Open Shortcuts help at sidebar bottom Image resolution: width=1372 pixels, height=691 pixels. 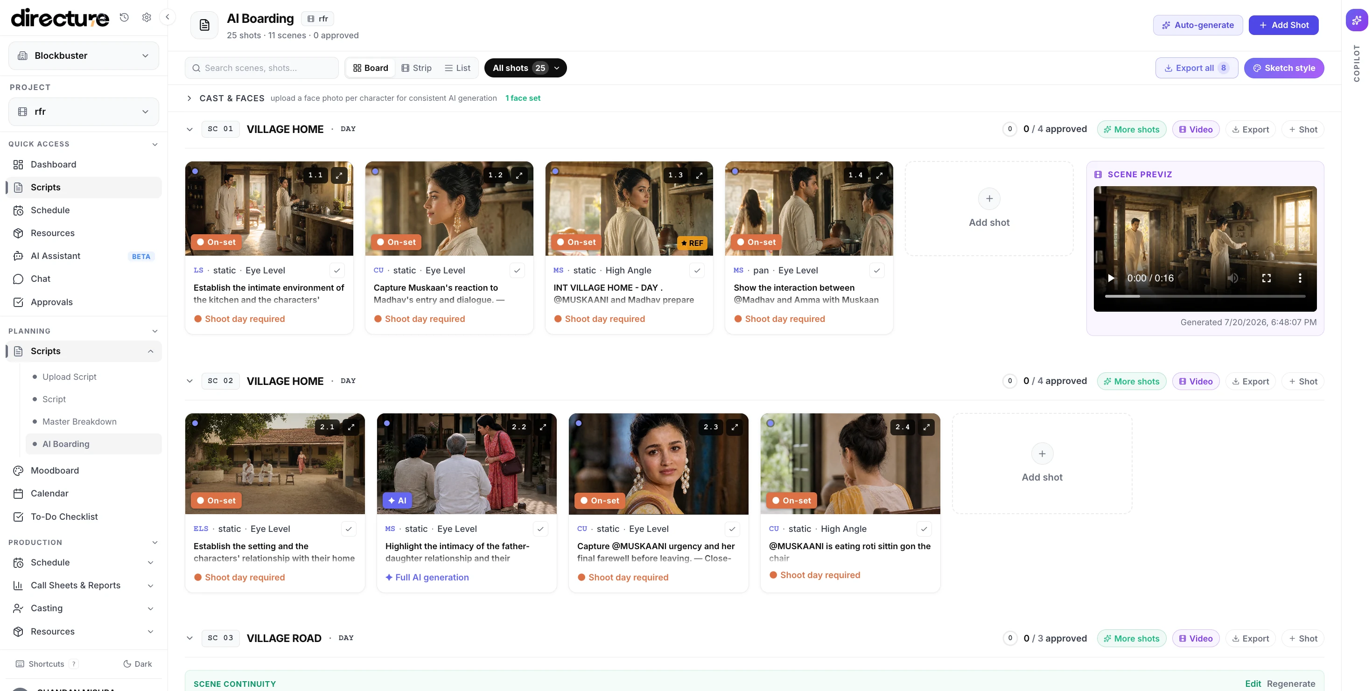coord(46,664)
